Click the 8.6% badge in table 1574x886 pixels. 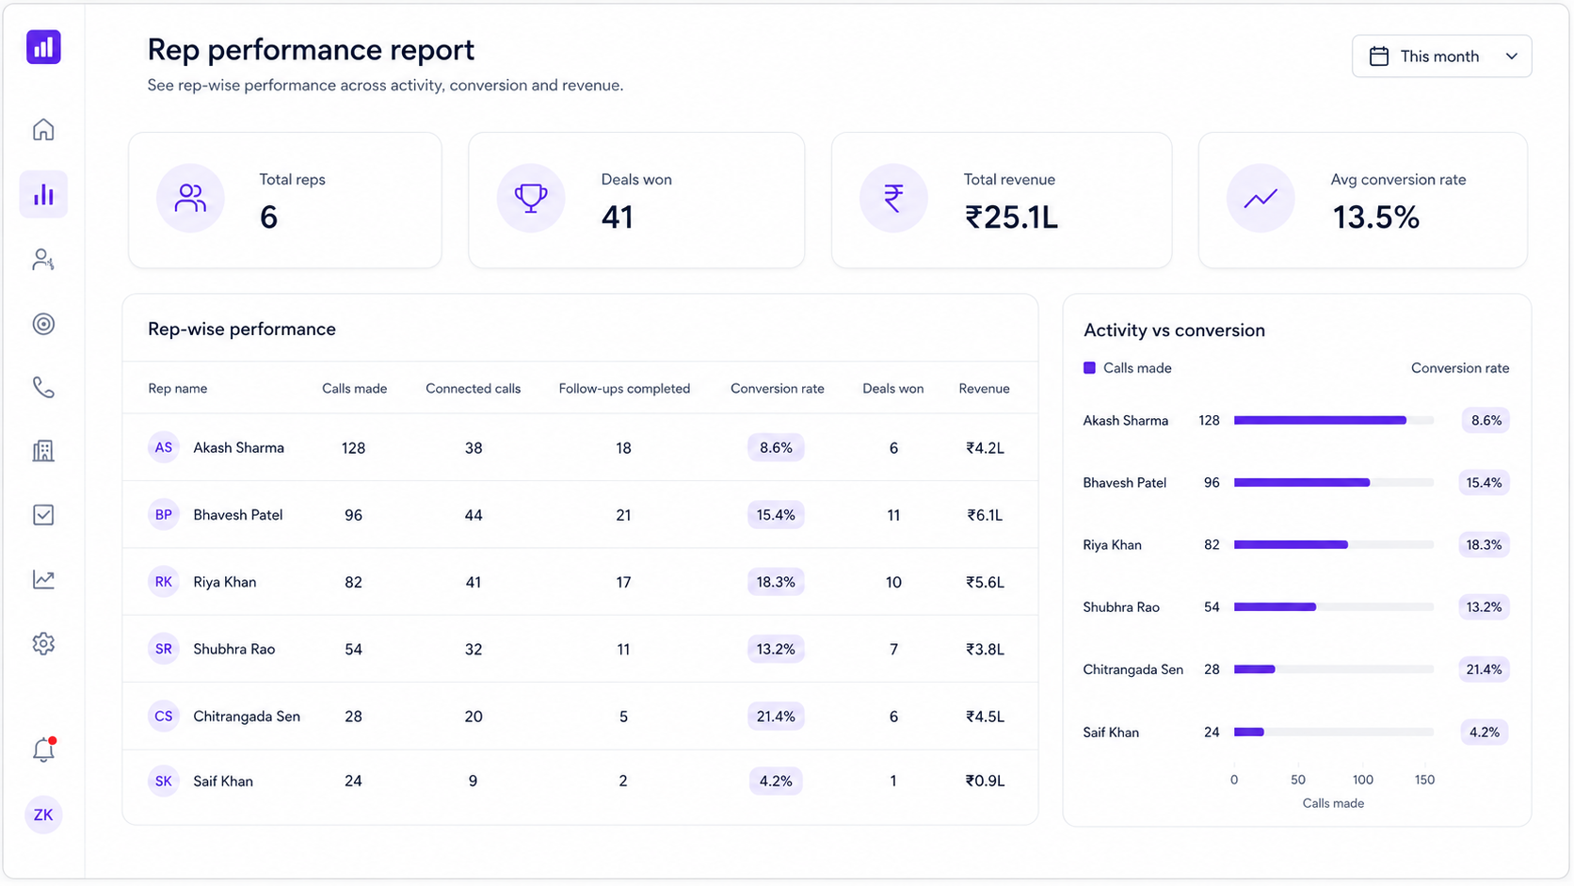click(x=776, y=448)
